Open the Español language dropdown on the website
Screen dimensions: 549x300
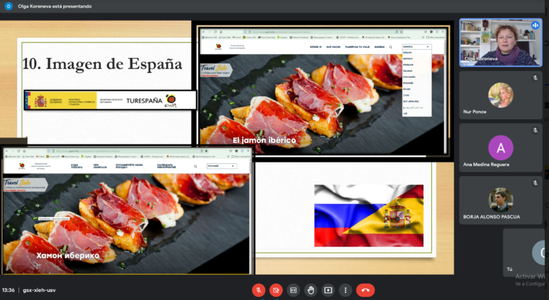click(x=416, y=47)
